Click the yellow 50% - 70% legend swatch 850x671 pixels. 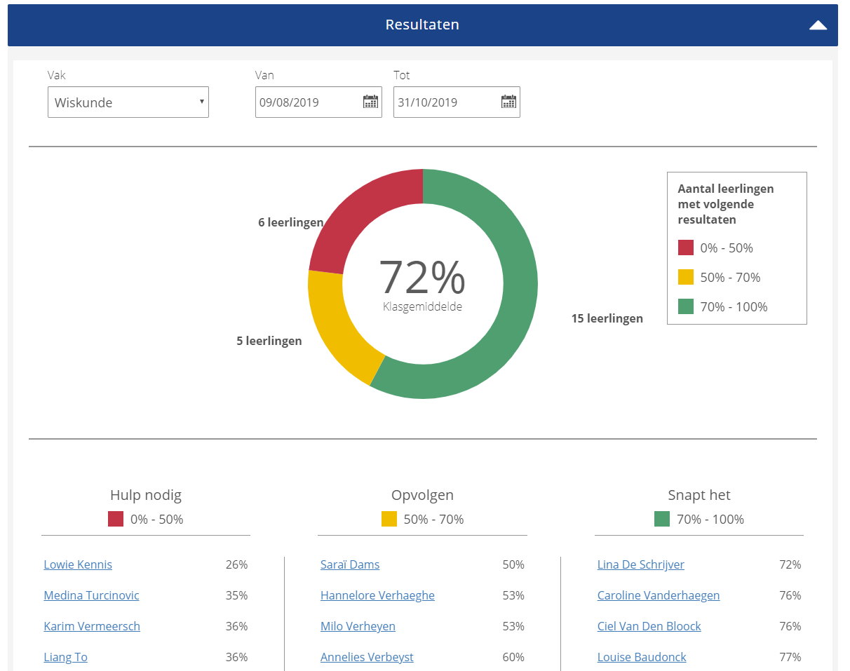click(685, 277)
